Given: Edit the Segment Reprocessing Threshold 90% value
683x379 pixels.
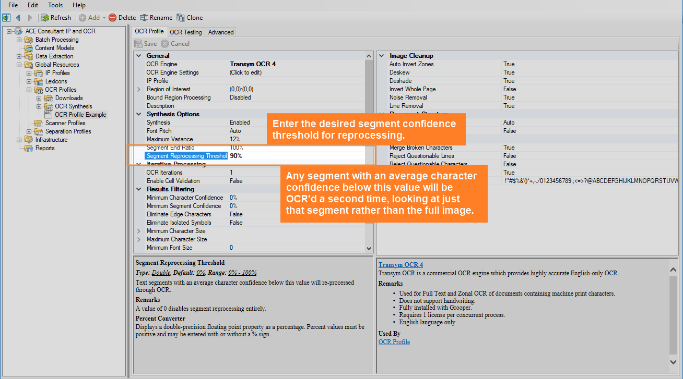Looking at the screenshot, I should (296, 156).
